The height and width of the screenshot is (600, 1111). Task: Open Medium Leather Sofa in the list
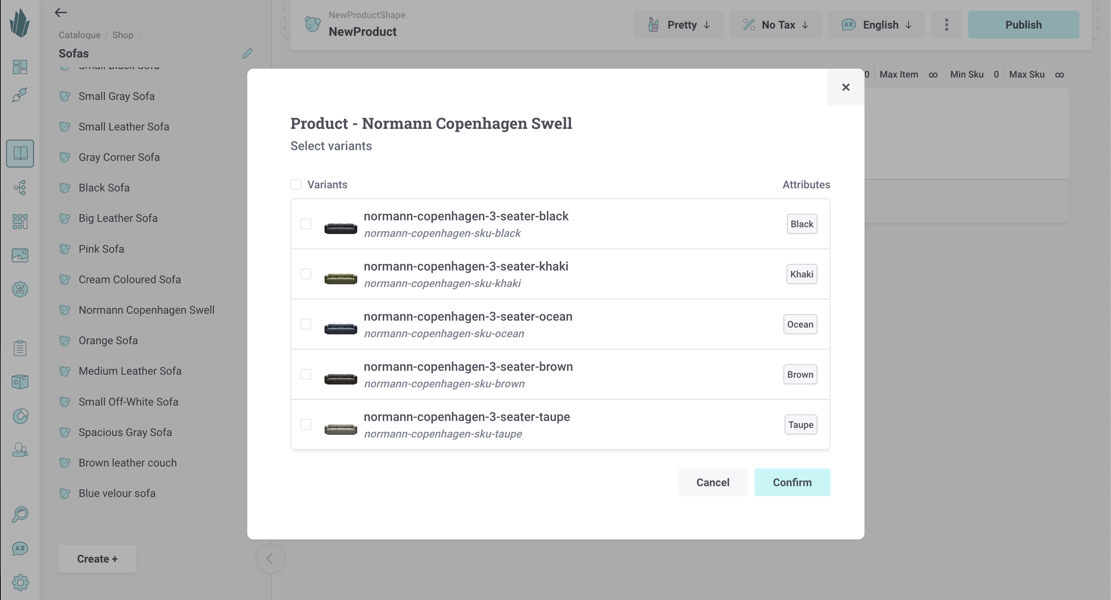pos(130,371)
